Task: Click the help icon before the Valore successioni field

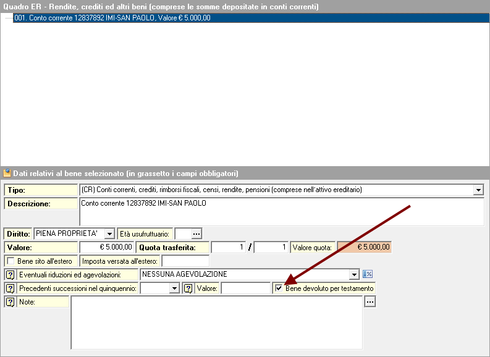Action: point(189,288)
